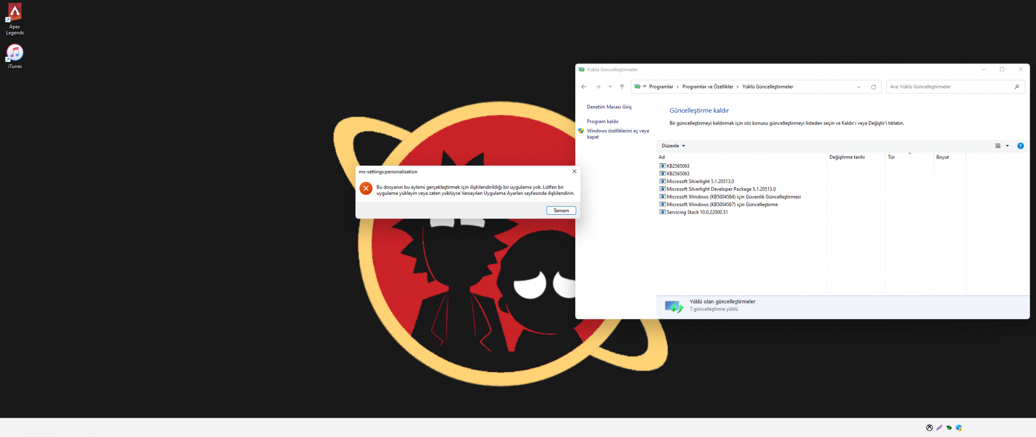Close the ms-settings:personalization error dialog
The width and height of the screenshot is (1036, 437).
(x=574, y=172)
